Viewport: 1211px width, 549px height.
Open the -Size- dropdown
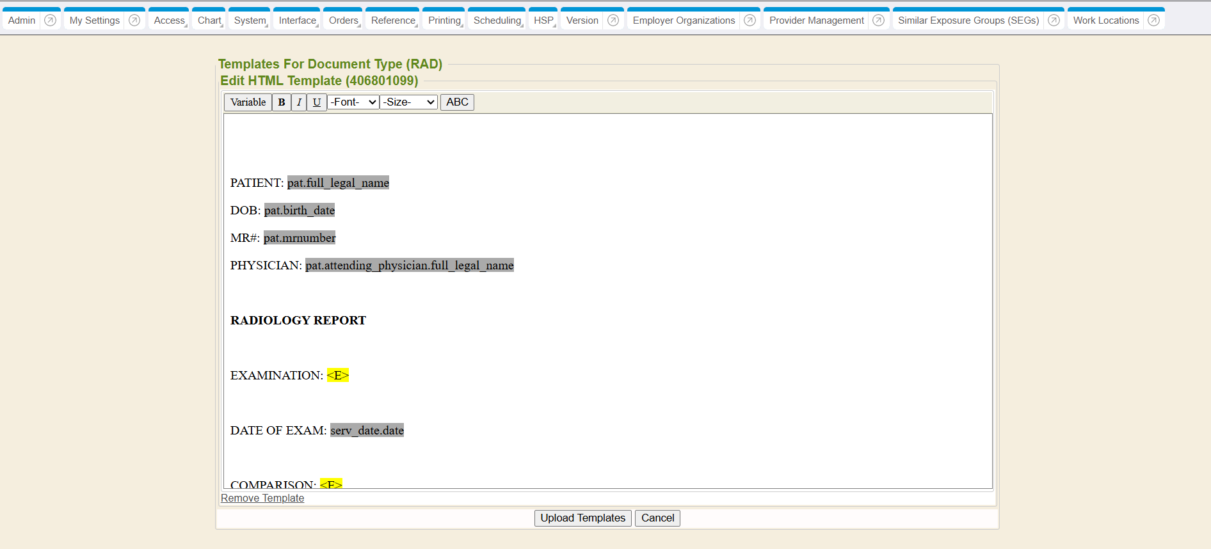click(409, 102)
